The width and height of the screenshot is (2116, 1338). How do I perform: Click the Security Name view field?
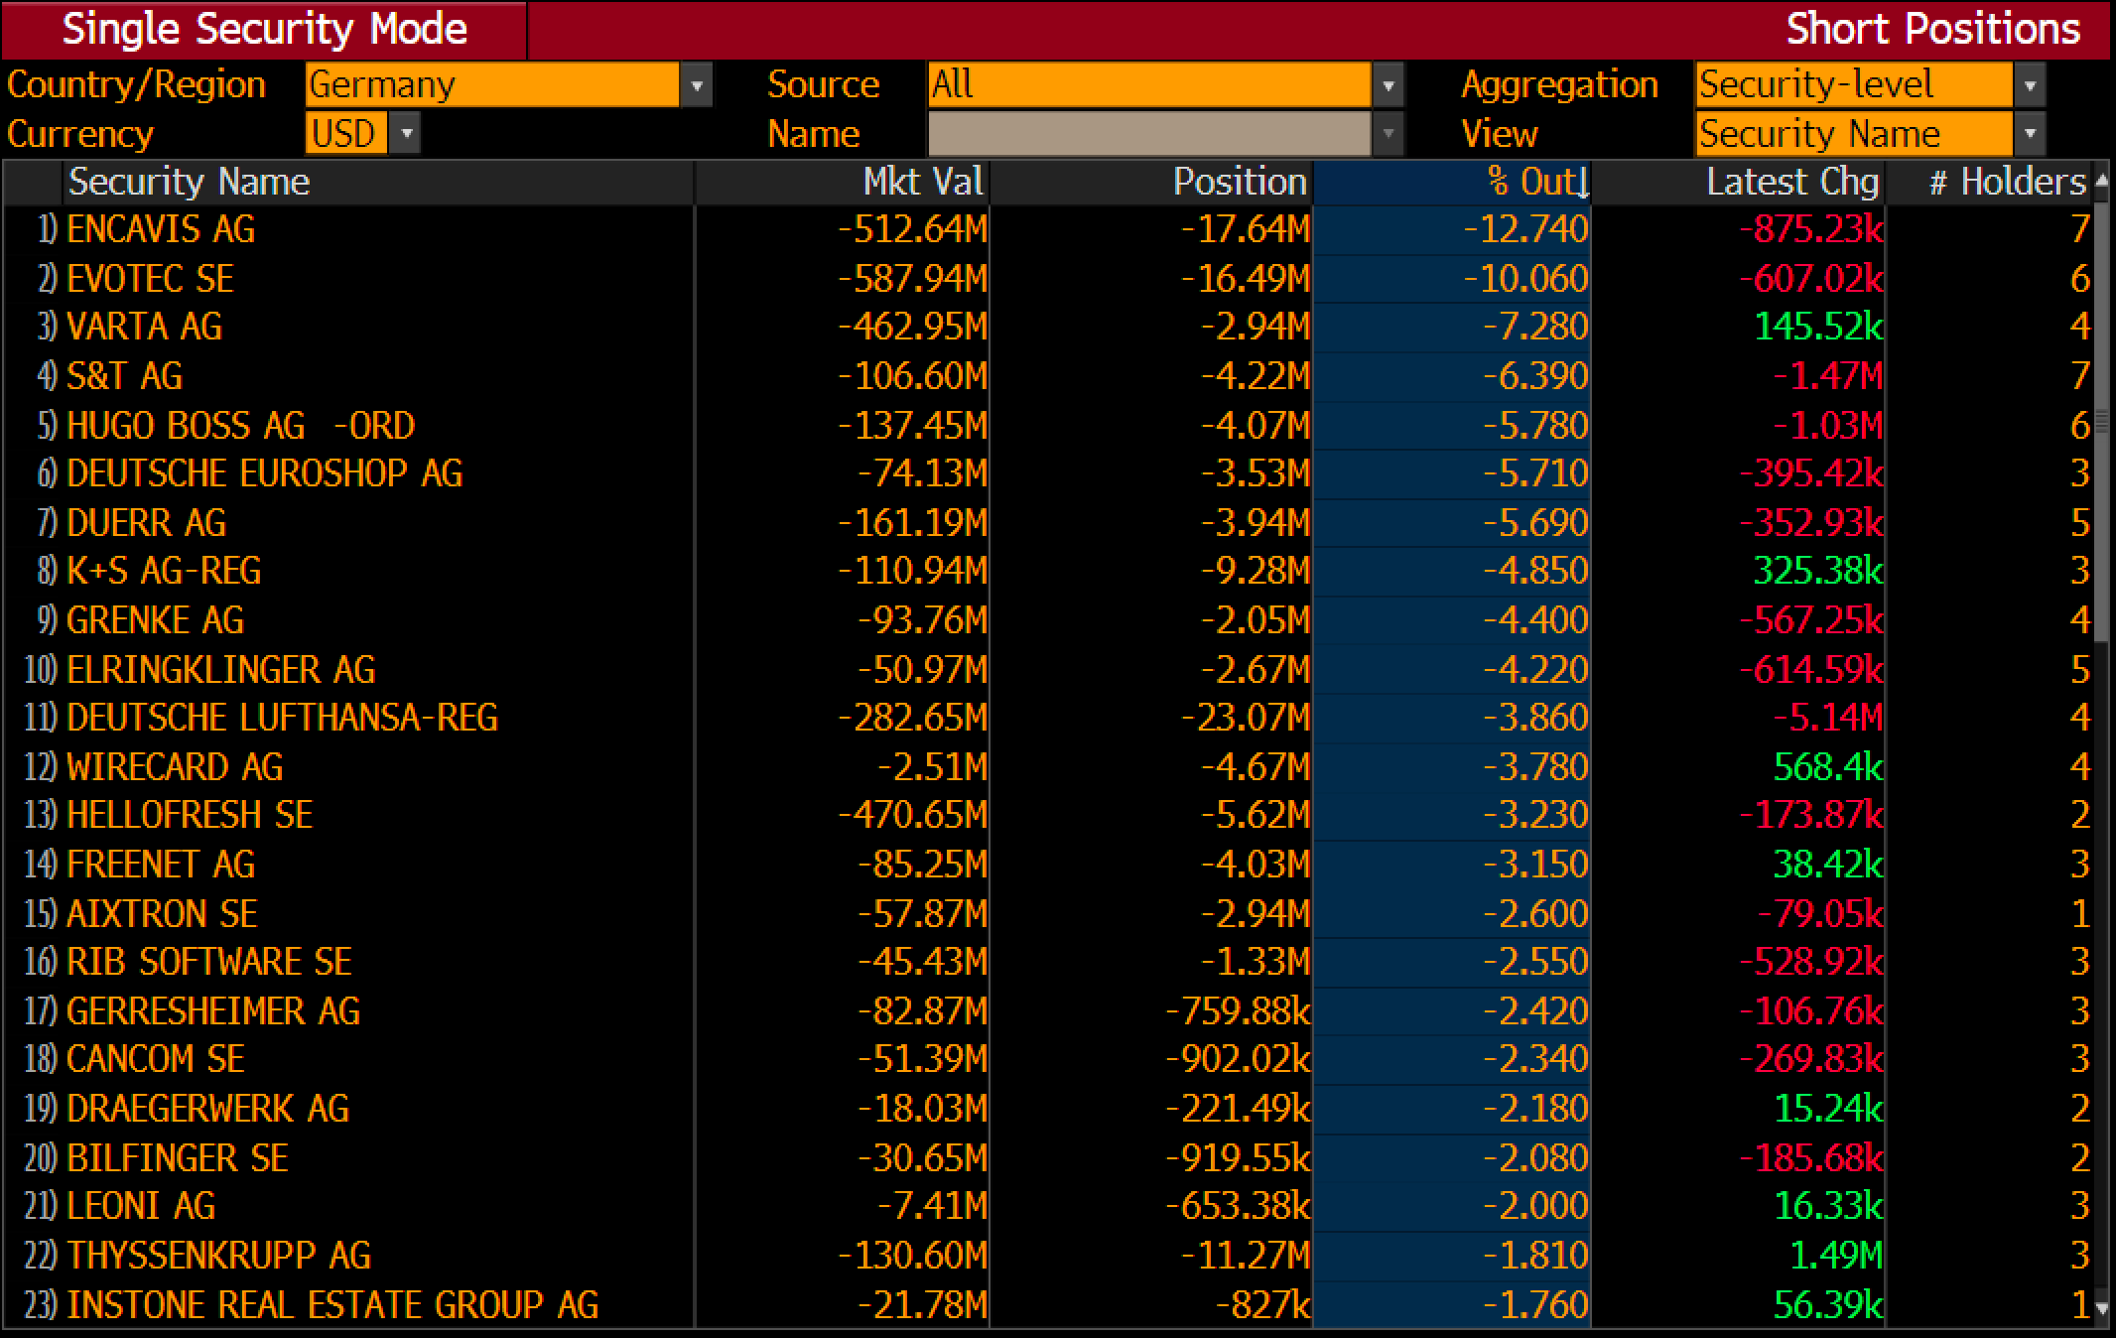click(1854, 133)
